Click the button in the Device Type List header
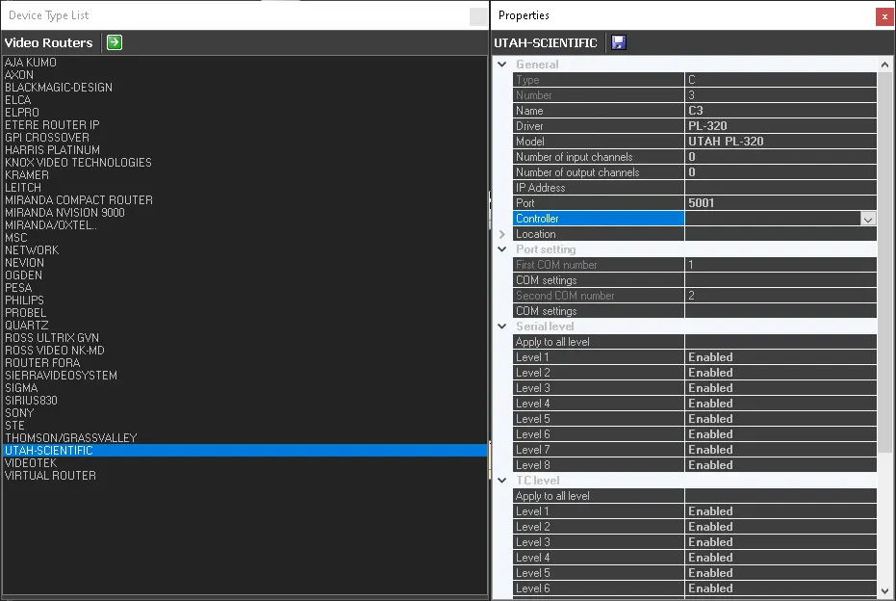 click(x=477, y=16)
